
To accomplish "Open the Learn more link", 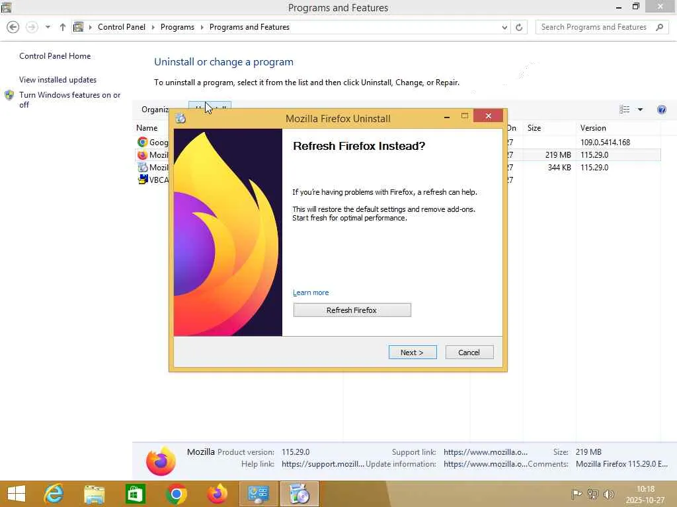I will (x=311, y=292).
